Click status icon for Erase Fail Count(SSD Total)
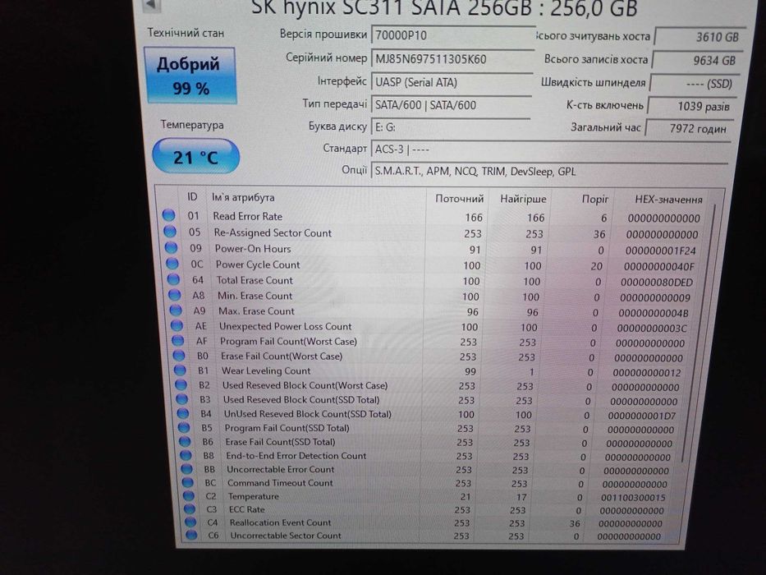 point(185,441)
